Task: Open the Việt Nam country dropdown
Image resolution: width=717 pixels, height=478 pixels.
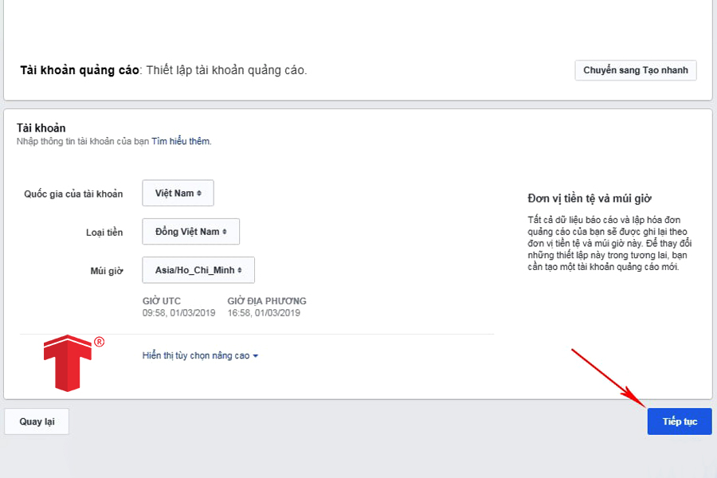Action: 178,193
